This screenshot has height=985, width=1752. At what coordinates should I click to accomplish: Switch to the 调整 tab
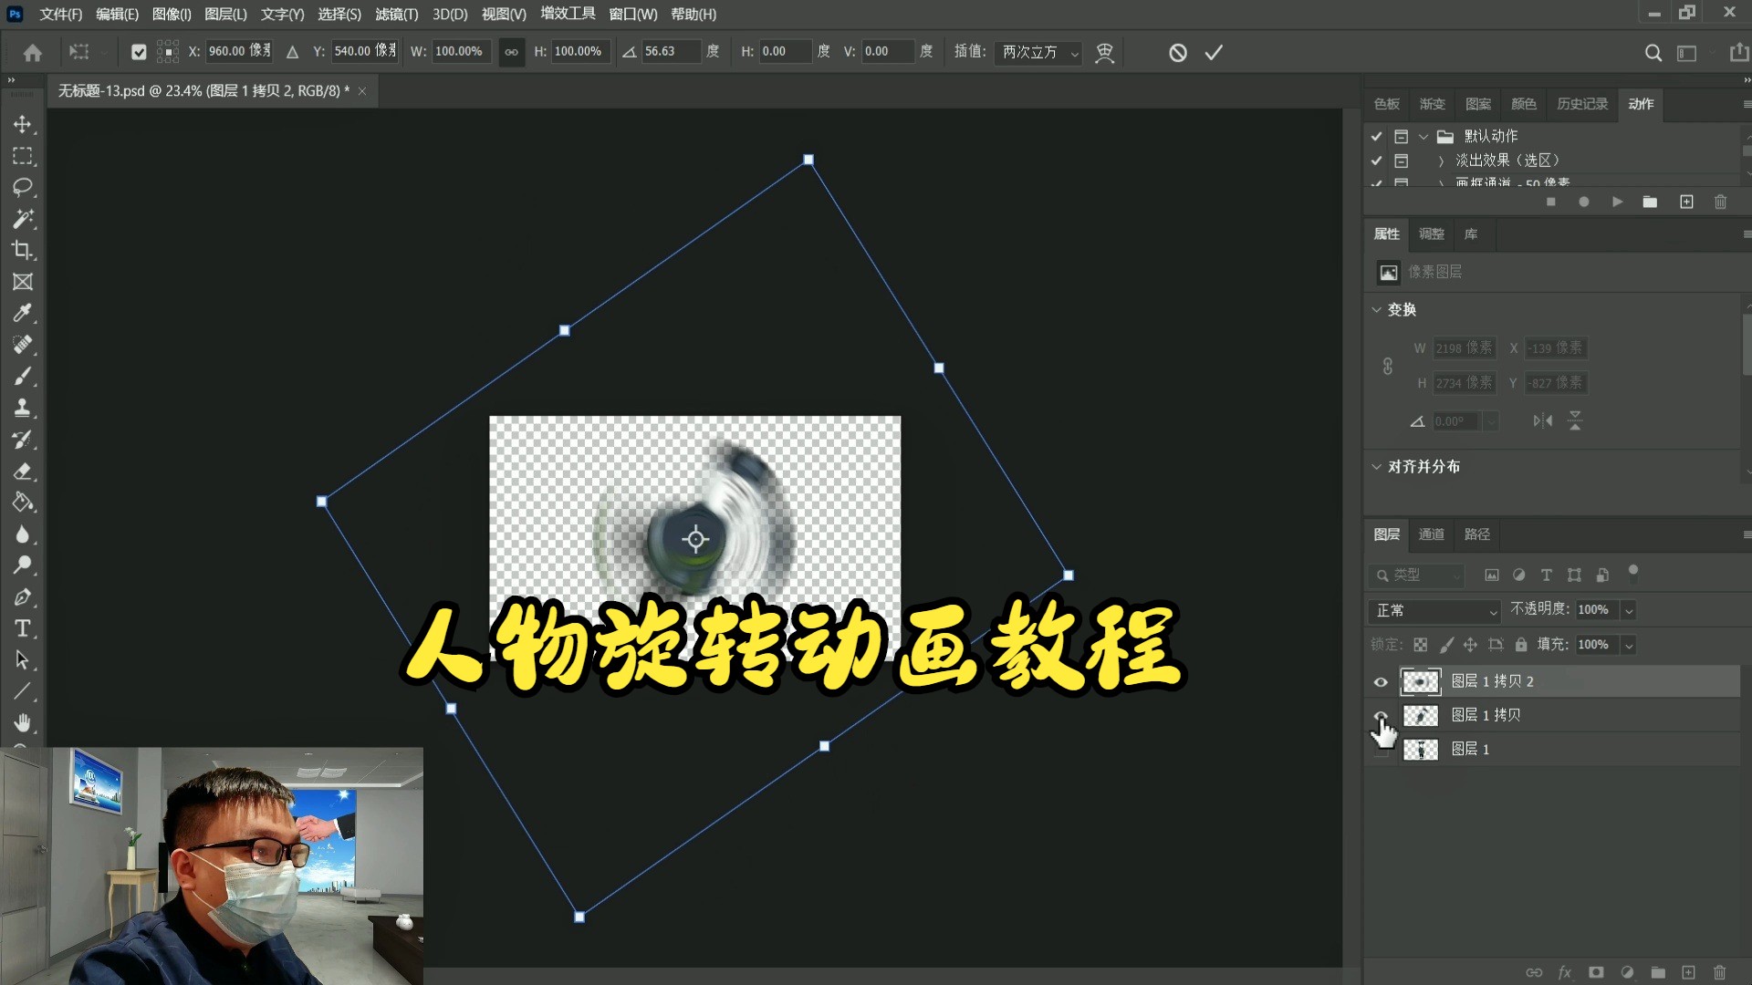tap(1432, 234)
